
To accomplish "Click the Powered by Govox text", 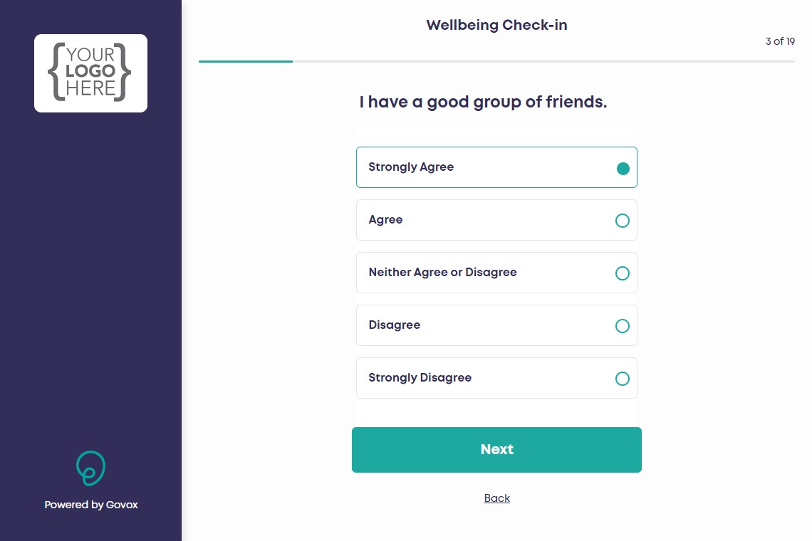I will pos(91,505).
